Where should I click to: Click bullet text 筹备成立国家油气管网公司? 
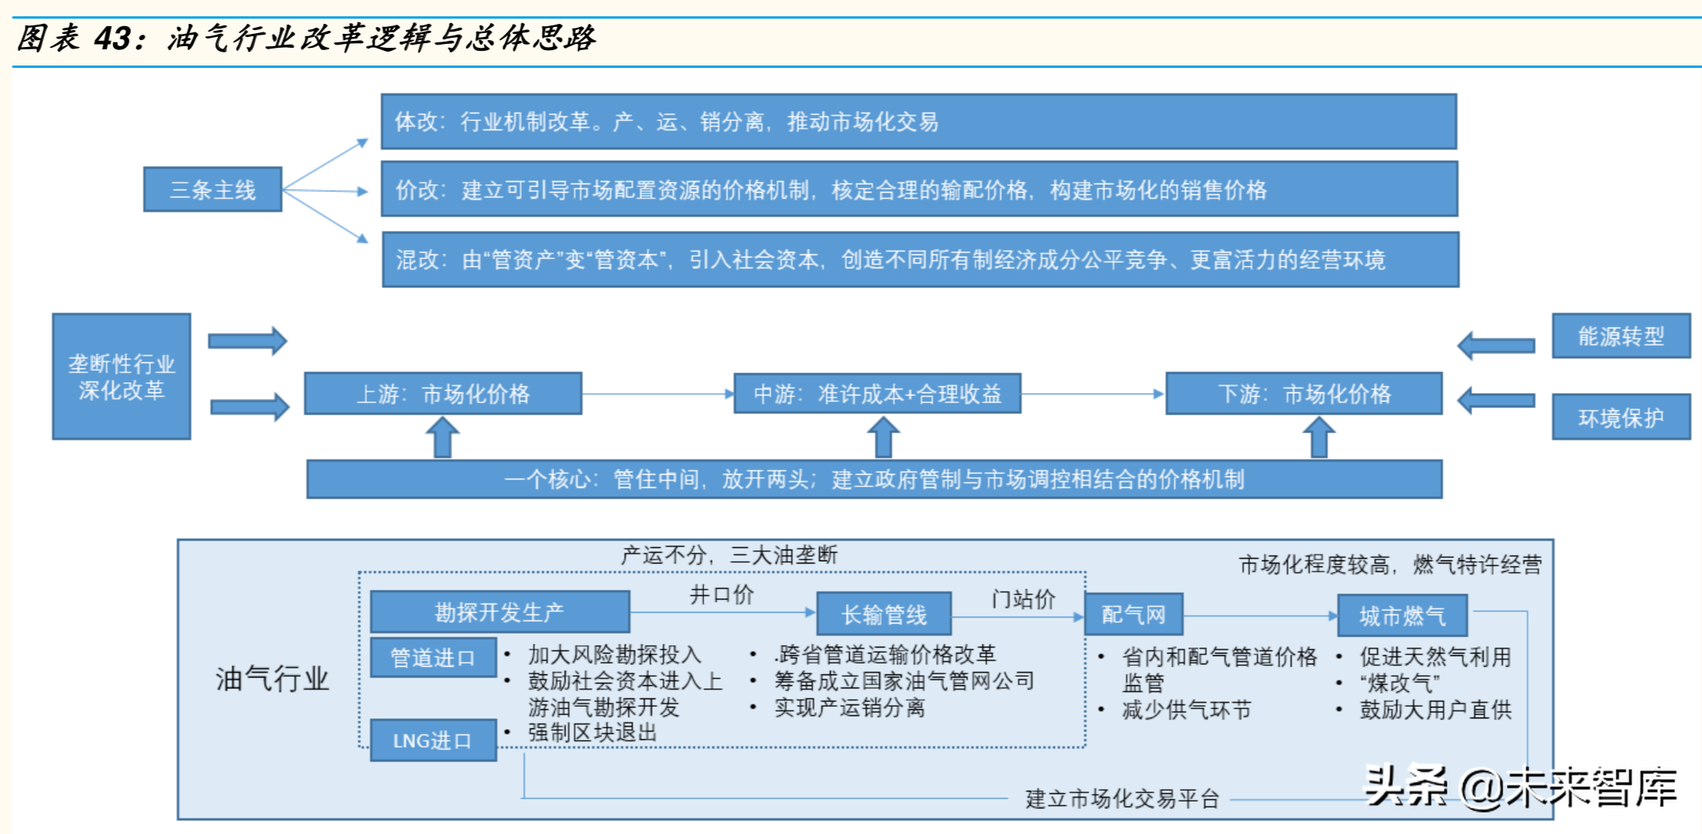tap(904, 681)
